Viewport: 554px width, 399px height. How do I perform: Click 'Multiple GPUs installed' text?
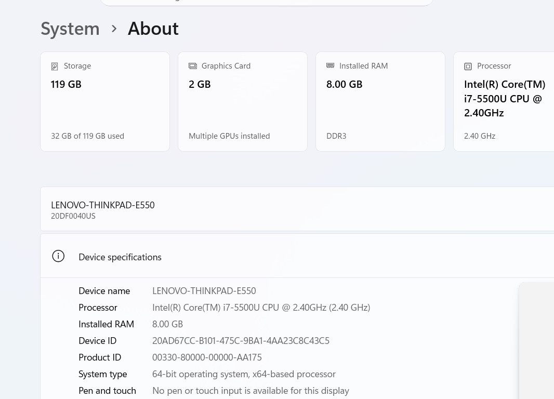coord(229,136)
